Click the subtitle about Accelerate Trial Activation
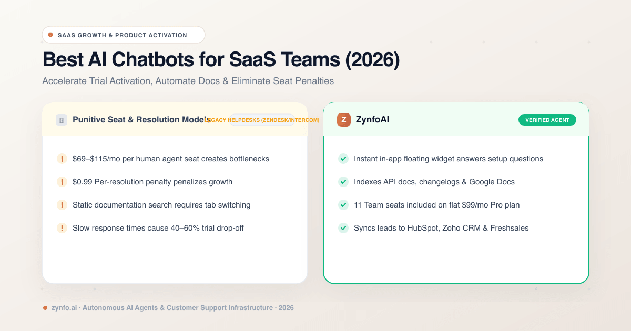Screen dimensions: 631x331 [188, 81]
